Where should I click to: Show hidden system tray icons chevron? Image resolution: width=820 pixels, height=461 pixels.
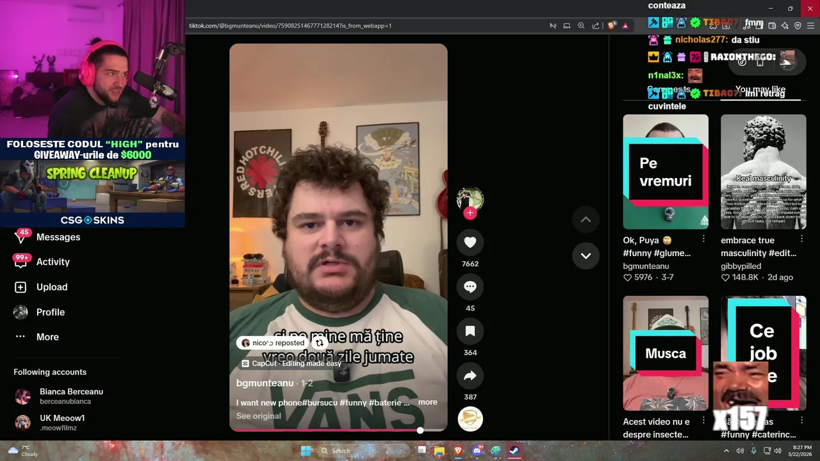[726, 451]
